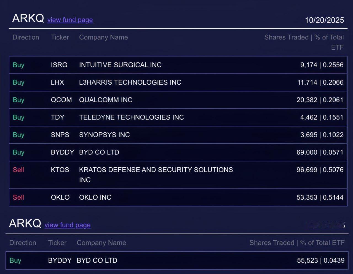Open the second ARKQ view fund page link
This screenshot has height=274, width=353.
point(68,225)
